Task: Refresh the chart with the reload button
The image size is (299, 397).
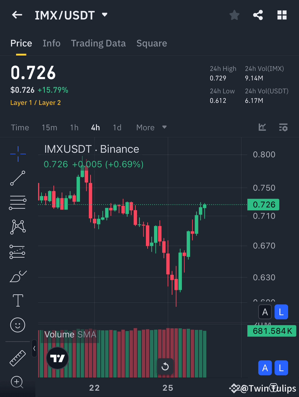Action: 165,366
